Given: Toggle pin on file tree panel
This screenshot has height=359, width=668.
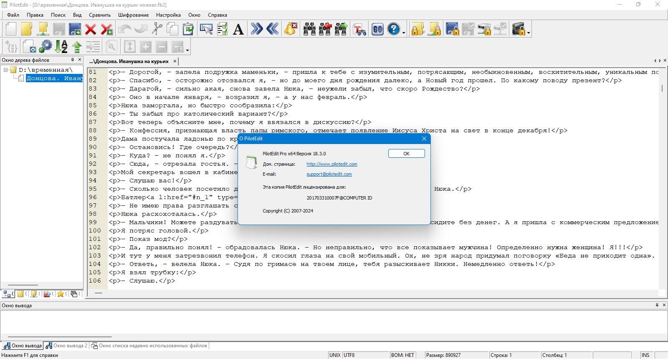Looking at the screenshot, I should point(73,60).
